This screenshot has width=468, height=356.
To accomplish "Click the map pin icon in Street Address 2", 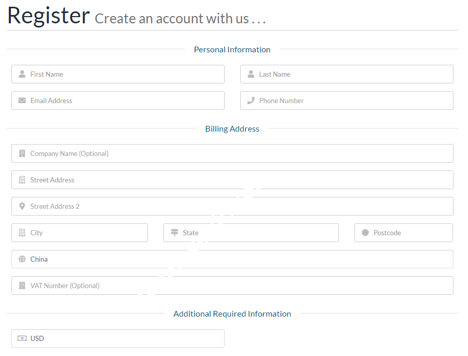I will (22, 206).
